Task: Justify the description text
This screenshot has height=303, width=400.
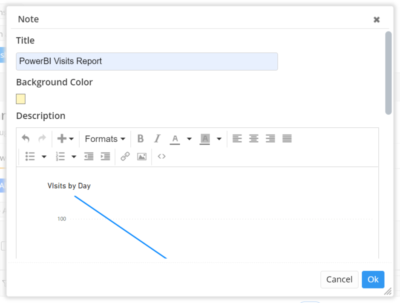Action: coord(287,139)
